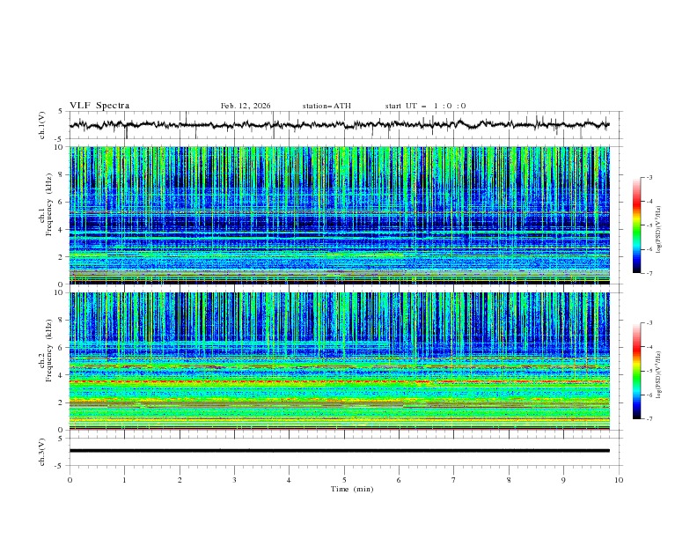Click the ch.1 log(PSD) color bar
Screen dimensions: 697x539
(x=636, y=225)
